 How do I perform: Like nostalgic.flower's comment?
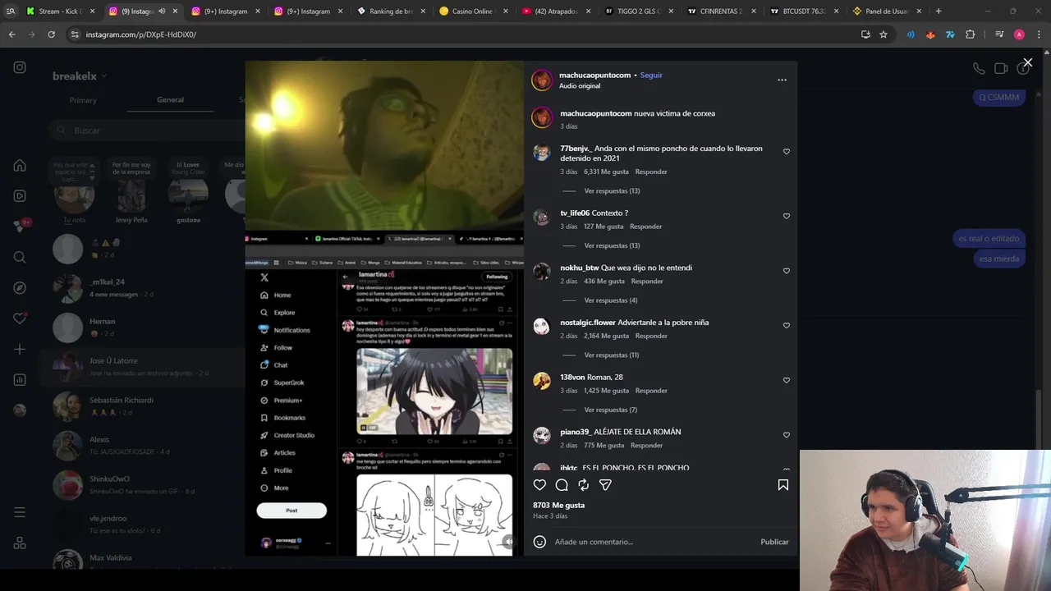(x=786, y=326)
